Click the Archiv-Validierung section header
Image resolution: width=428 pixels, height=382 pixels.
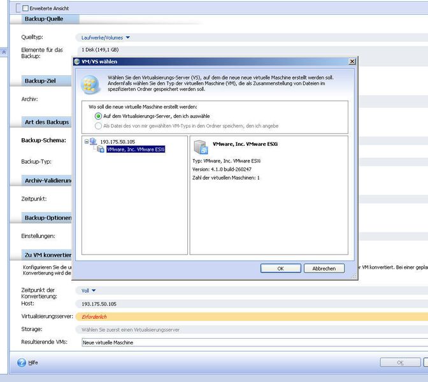[48, 181]
